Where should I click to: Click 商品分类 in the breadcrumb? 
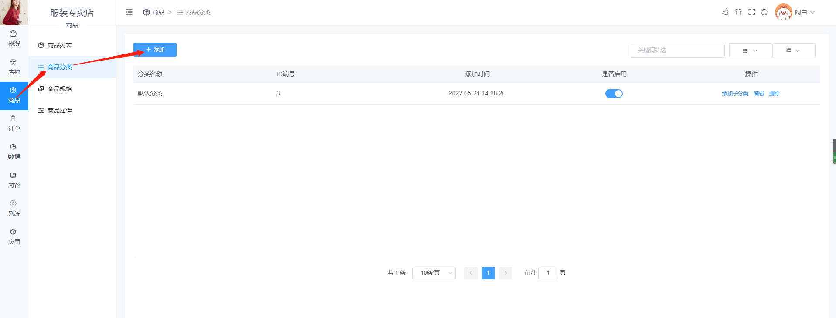click(194, 12)
